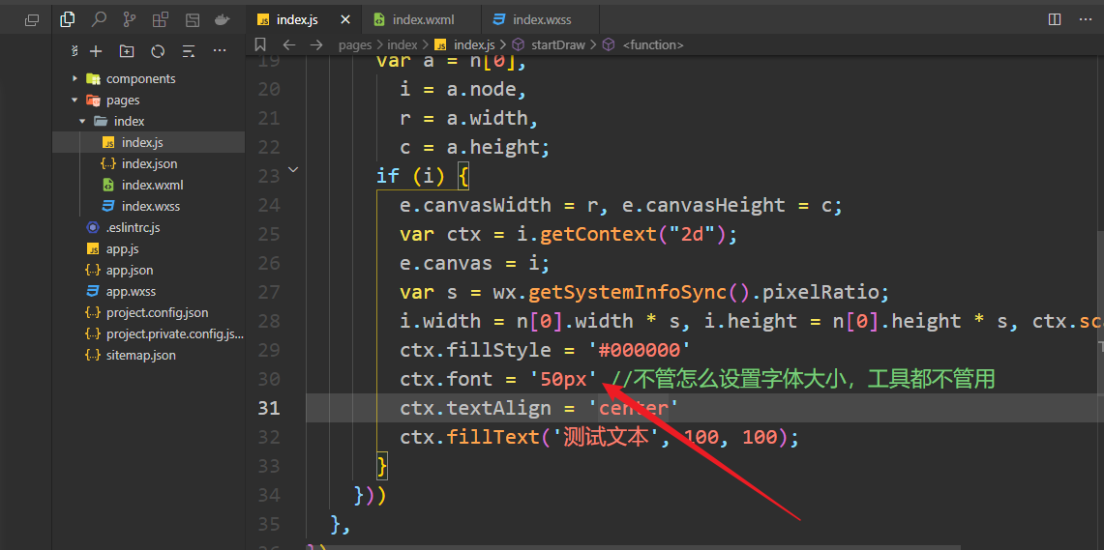The width and height of the screenshot is (1104, 550).
Task: Split the editor to the right
Action: tap(1055, 19)
